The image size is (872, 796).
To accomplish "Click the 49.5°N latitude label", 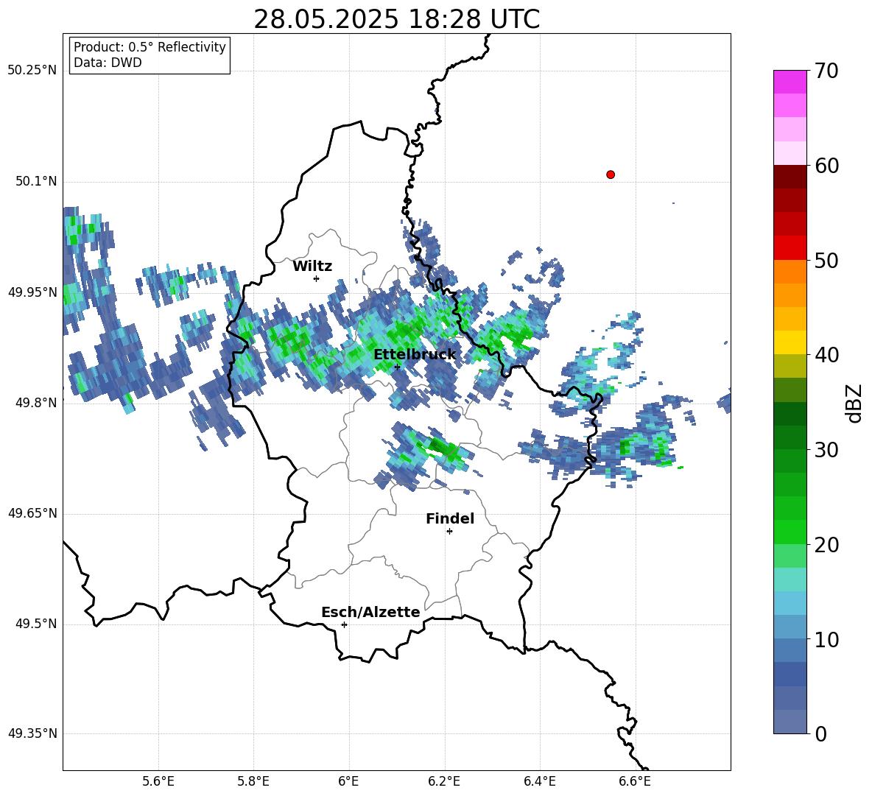I will [x=36, y=624].
